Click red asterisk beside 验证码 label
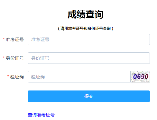The width and height of the screenshot is (157, 120). pyautogui.click(x=8, y=76)
